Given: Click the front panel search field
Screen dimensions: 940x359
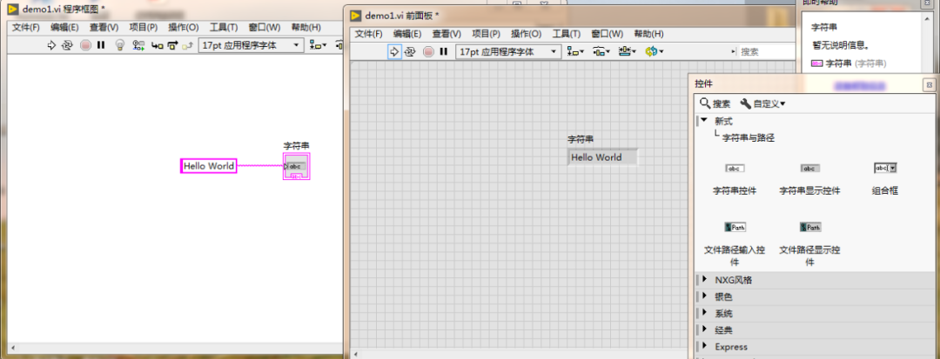Looking at the screenshot, I should pos(768,52).
